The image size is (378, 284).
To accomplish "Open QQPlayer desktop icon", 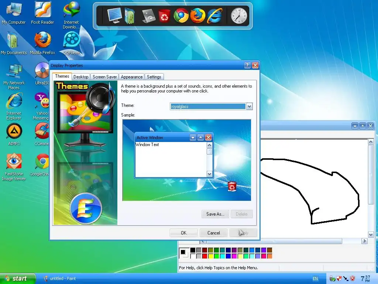I will point(71,43).
